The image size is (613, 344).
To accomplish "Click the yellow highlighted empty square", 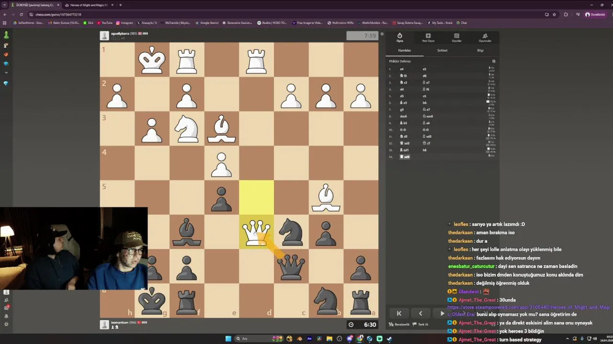I will pos(256,197).
